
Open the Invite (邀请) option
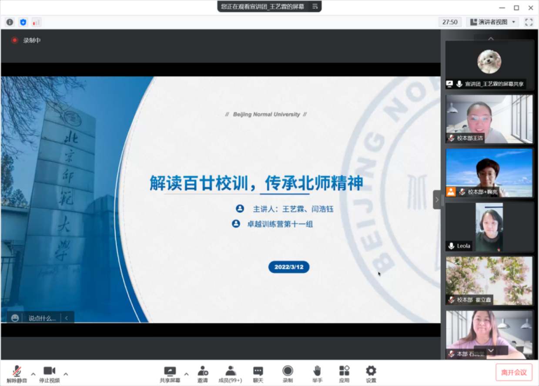tap(203, 374)
